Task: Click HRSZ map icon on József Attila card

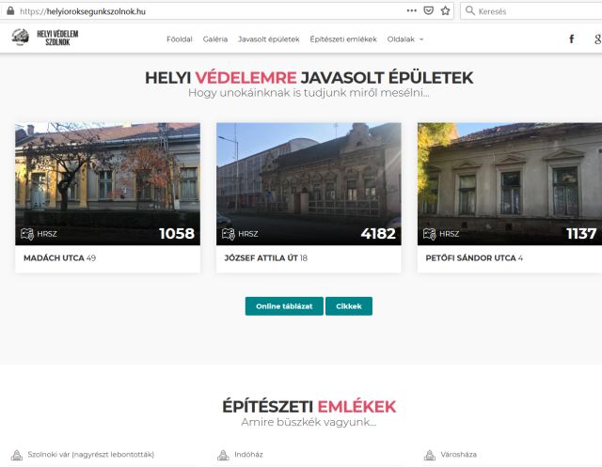Action: tap(228, 234)
